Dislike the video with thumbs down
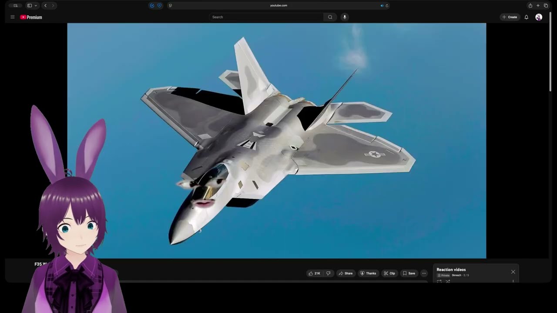 pos(329,273)
